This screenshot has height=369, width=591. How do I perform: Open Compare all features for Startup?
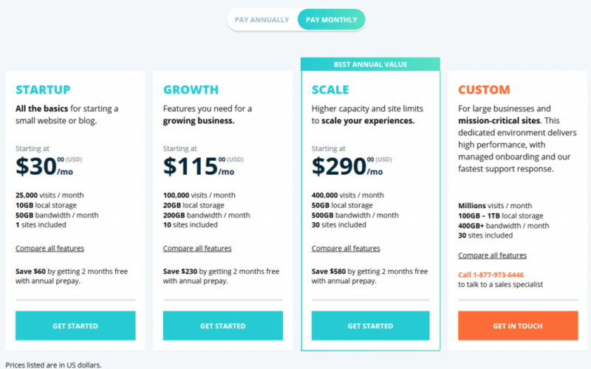click(49, 249)
